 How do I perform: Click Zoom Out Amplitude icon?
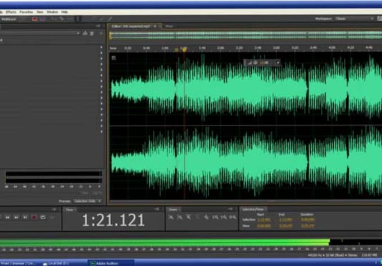point(180,217)
